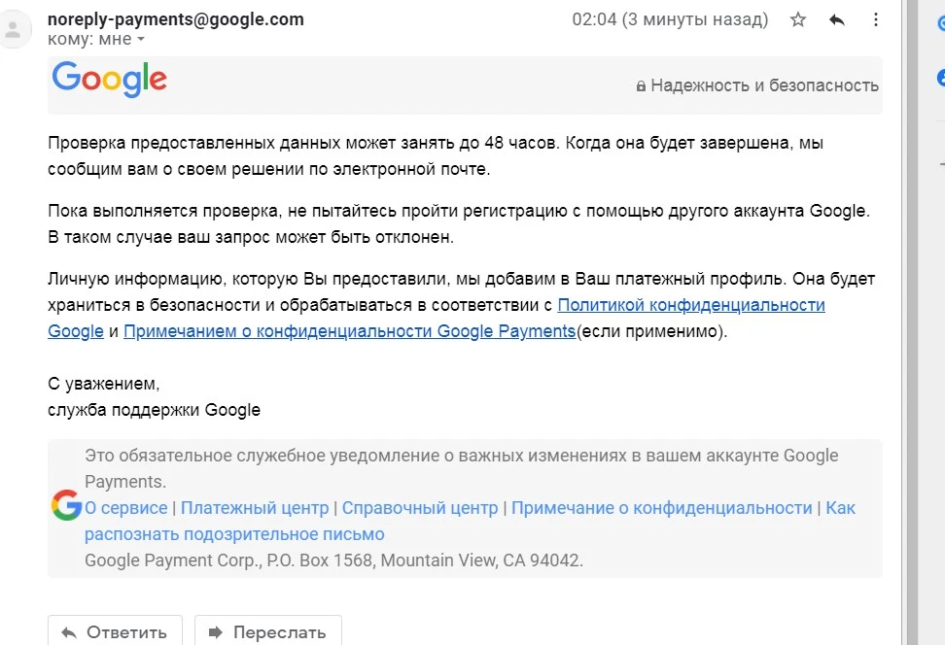Open Примечание о конфиденциальности footer link
The height and width of the screenshot is (645, 945).
(662, 508)
